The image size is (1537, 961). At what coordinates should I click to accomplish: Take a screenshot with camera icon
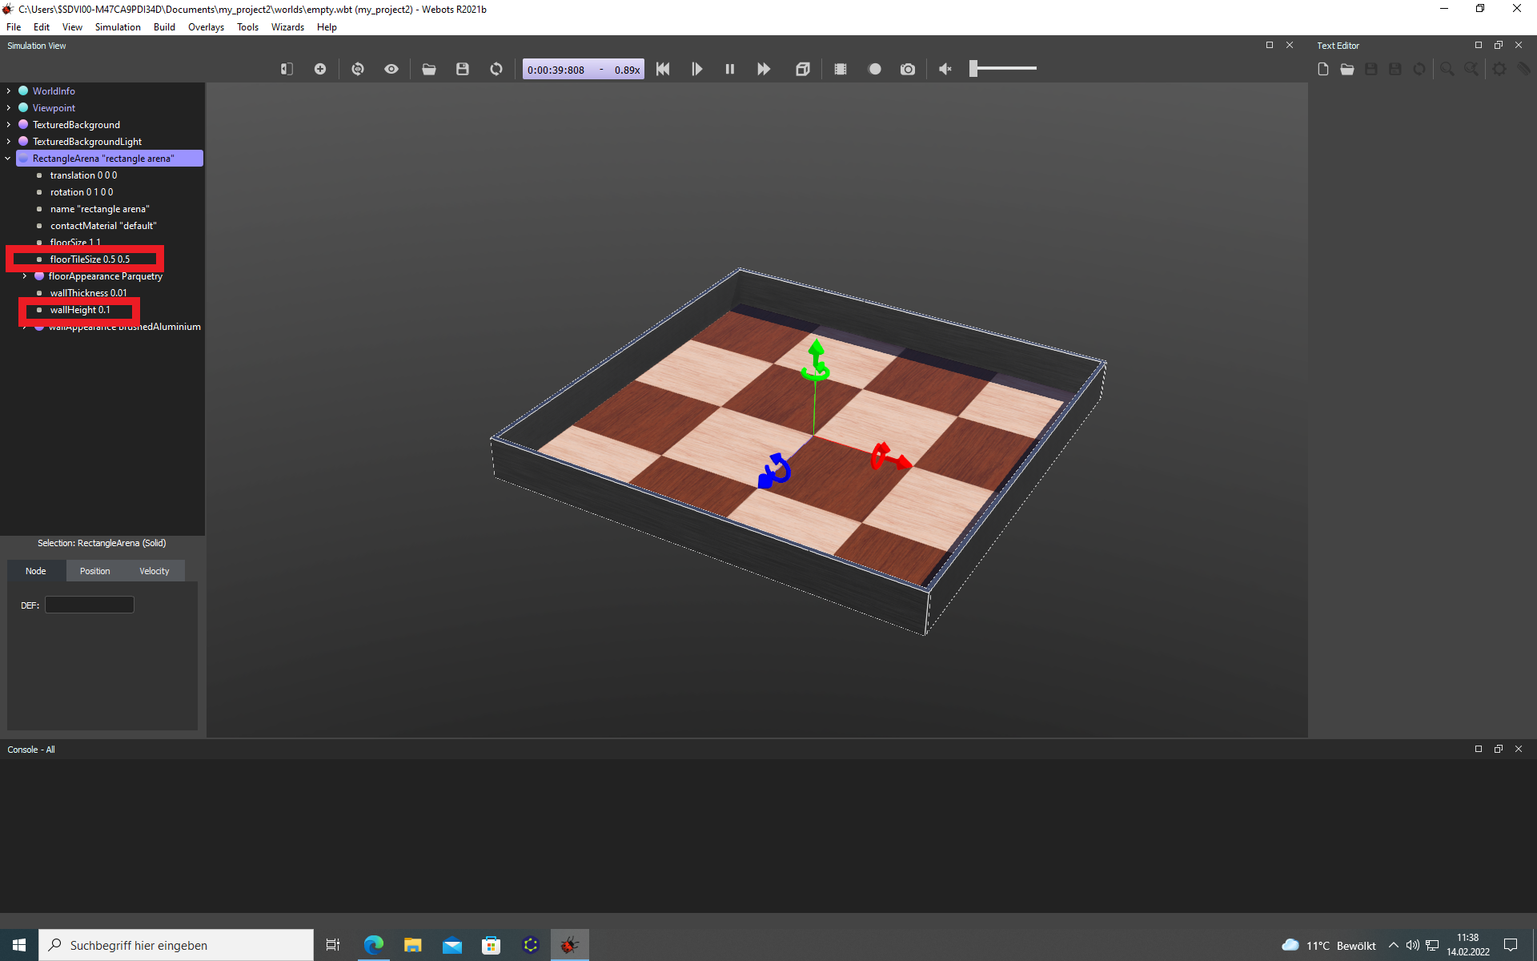click(x=908, y=69)
